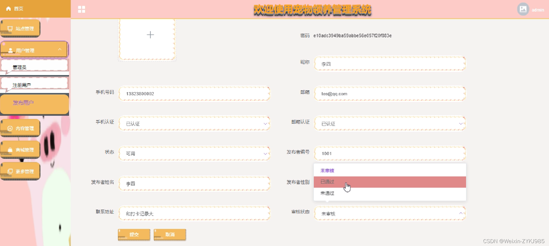This screenshot has width=549, height=246.
Task: Click the 手机认证 dropdown arrow
Action: pos(265,124)
